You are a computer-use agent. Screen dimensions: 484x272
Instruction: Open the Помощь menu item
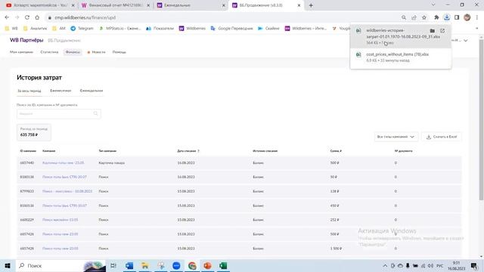[x=119, y=52]
